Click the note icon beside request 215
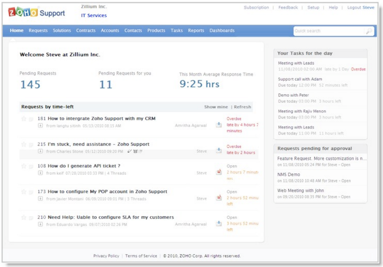The height and width of the screenshot is (267, 383). click(x=31, y=145)
